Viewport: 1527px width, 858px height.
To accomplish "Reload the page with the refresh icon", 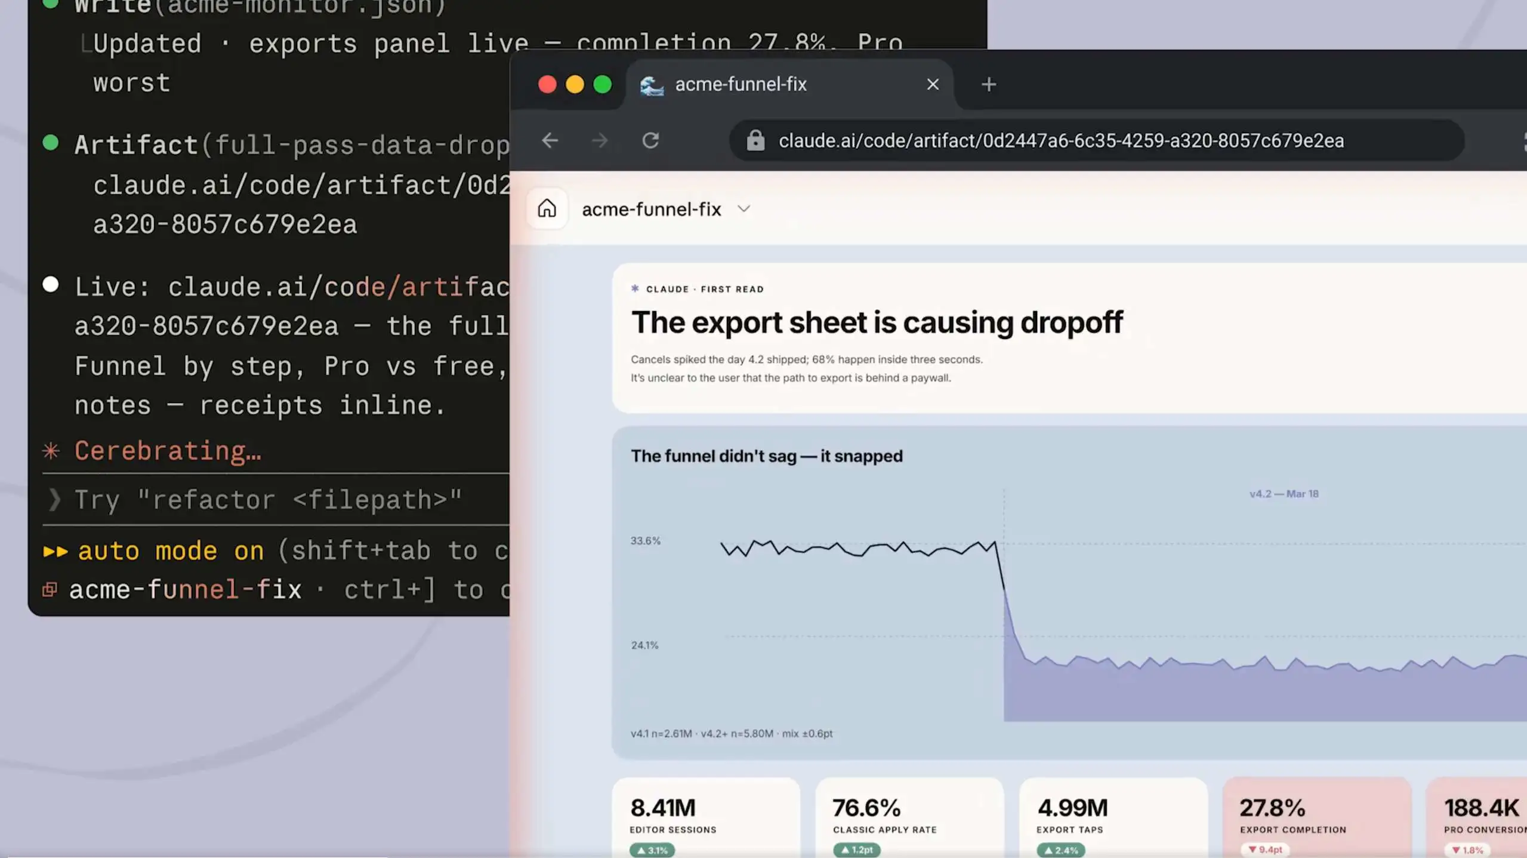I will point(650,141).
